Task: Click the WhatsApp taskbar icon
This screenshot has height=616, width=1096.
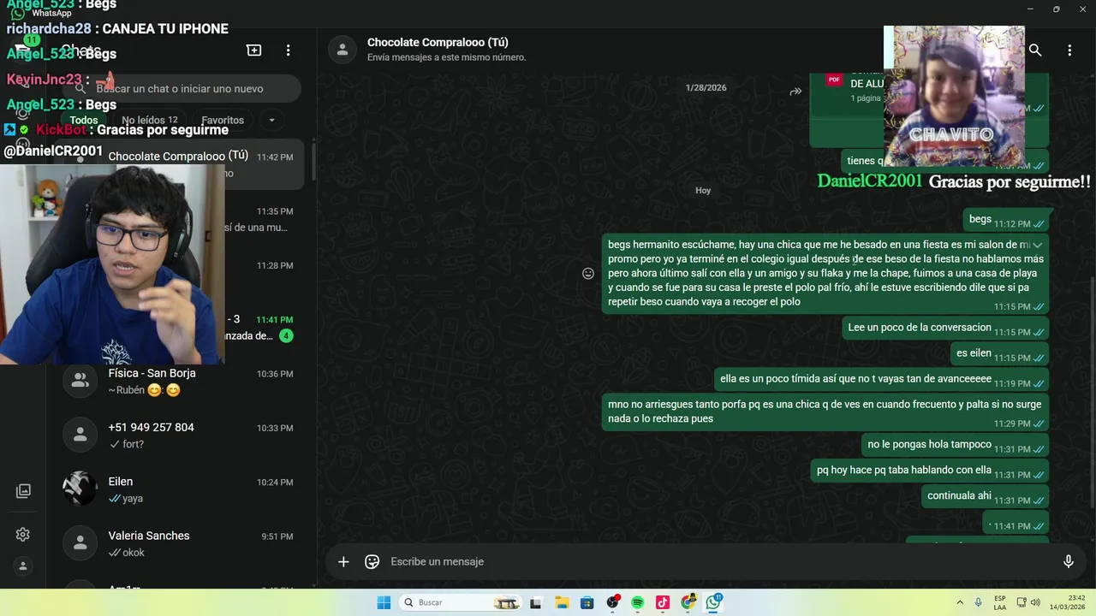Action: click(713, 602)
